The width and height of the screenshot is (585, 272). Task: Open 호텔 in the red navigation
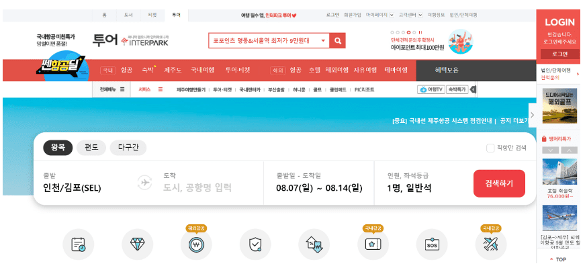click(314, 70)
